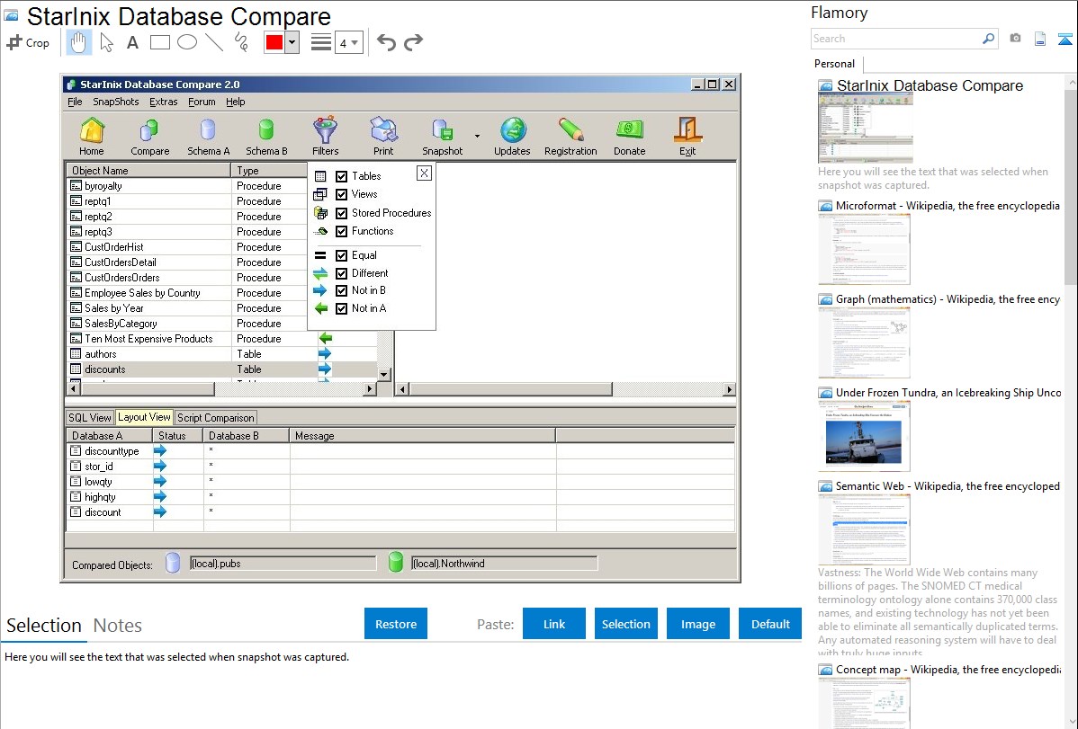Switch to the Notes tab
The height and width of the screenshot is (729, 1078).
(x=118, y=626)
